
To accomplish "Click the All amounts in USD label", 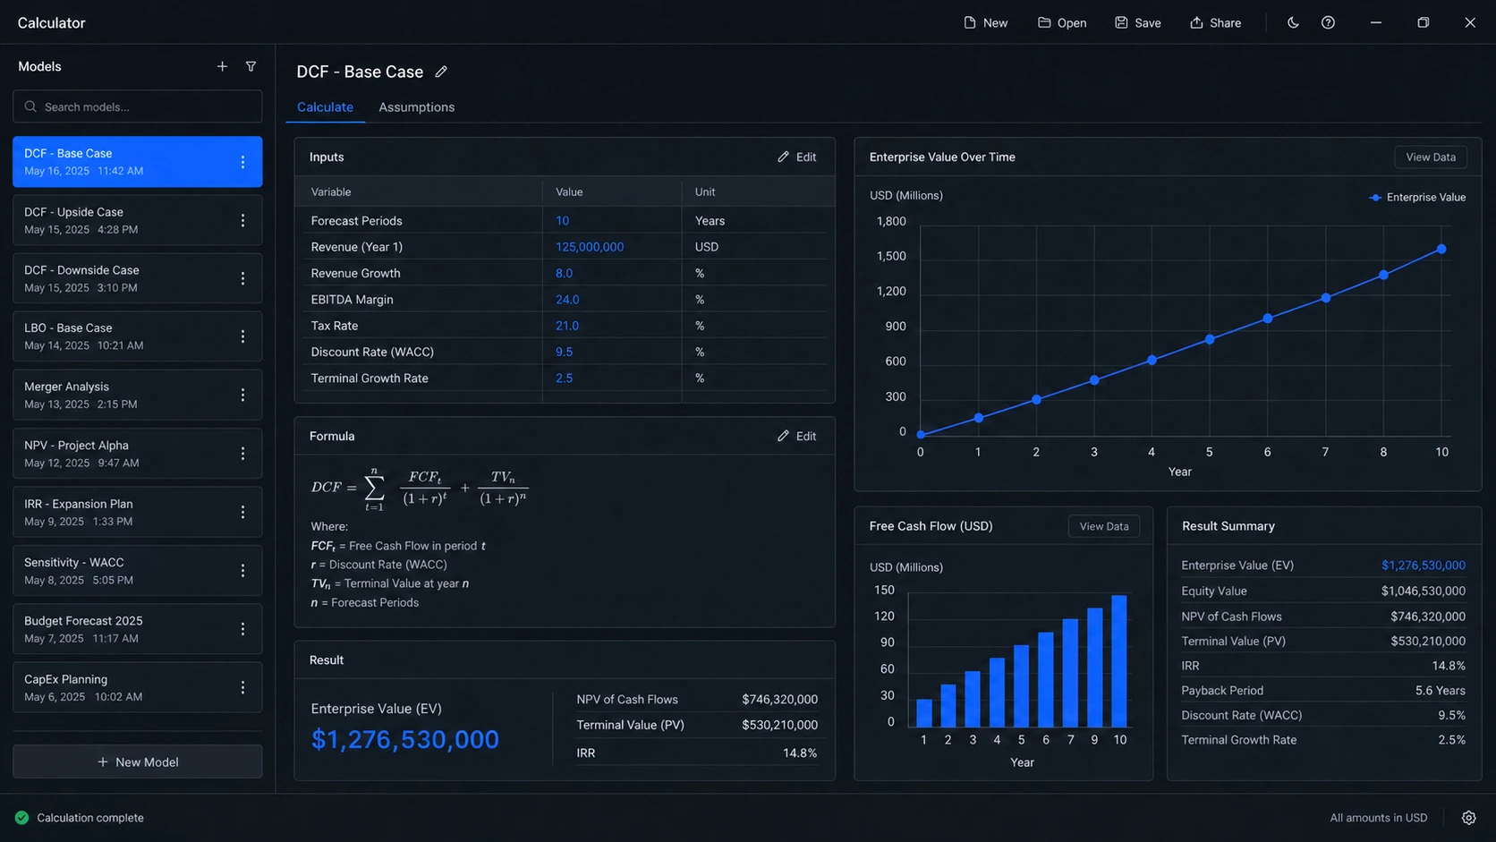I will (1379, 818).
